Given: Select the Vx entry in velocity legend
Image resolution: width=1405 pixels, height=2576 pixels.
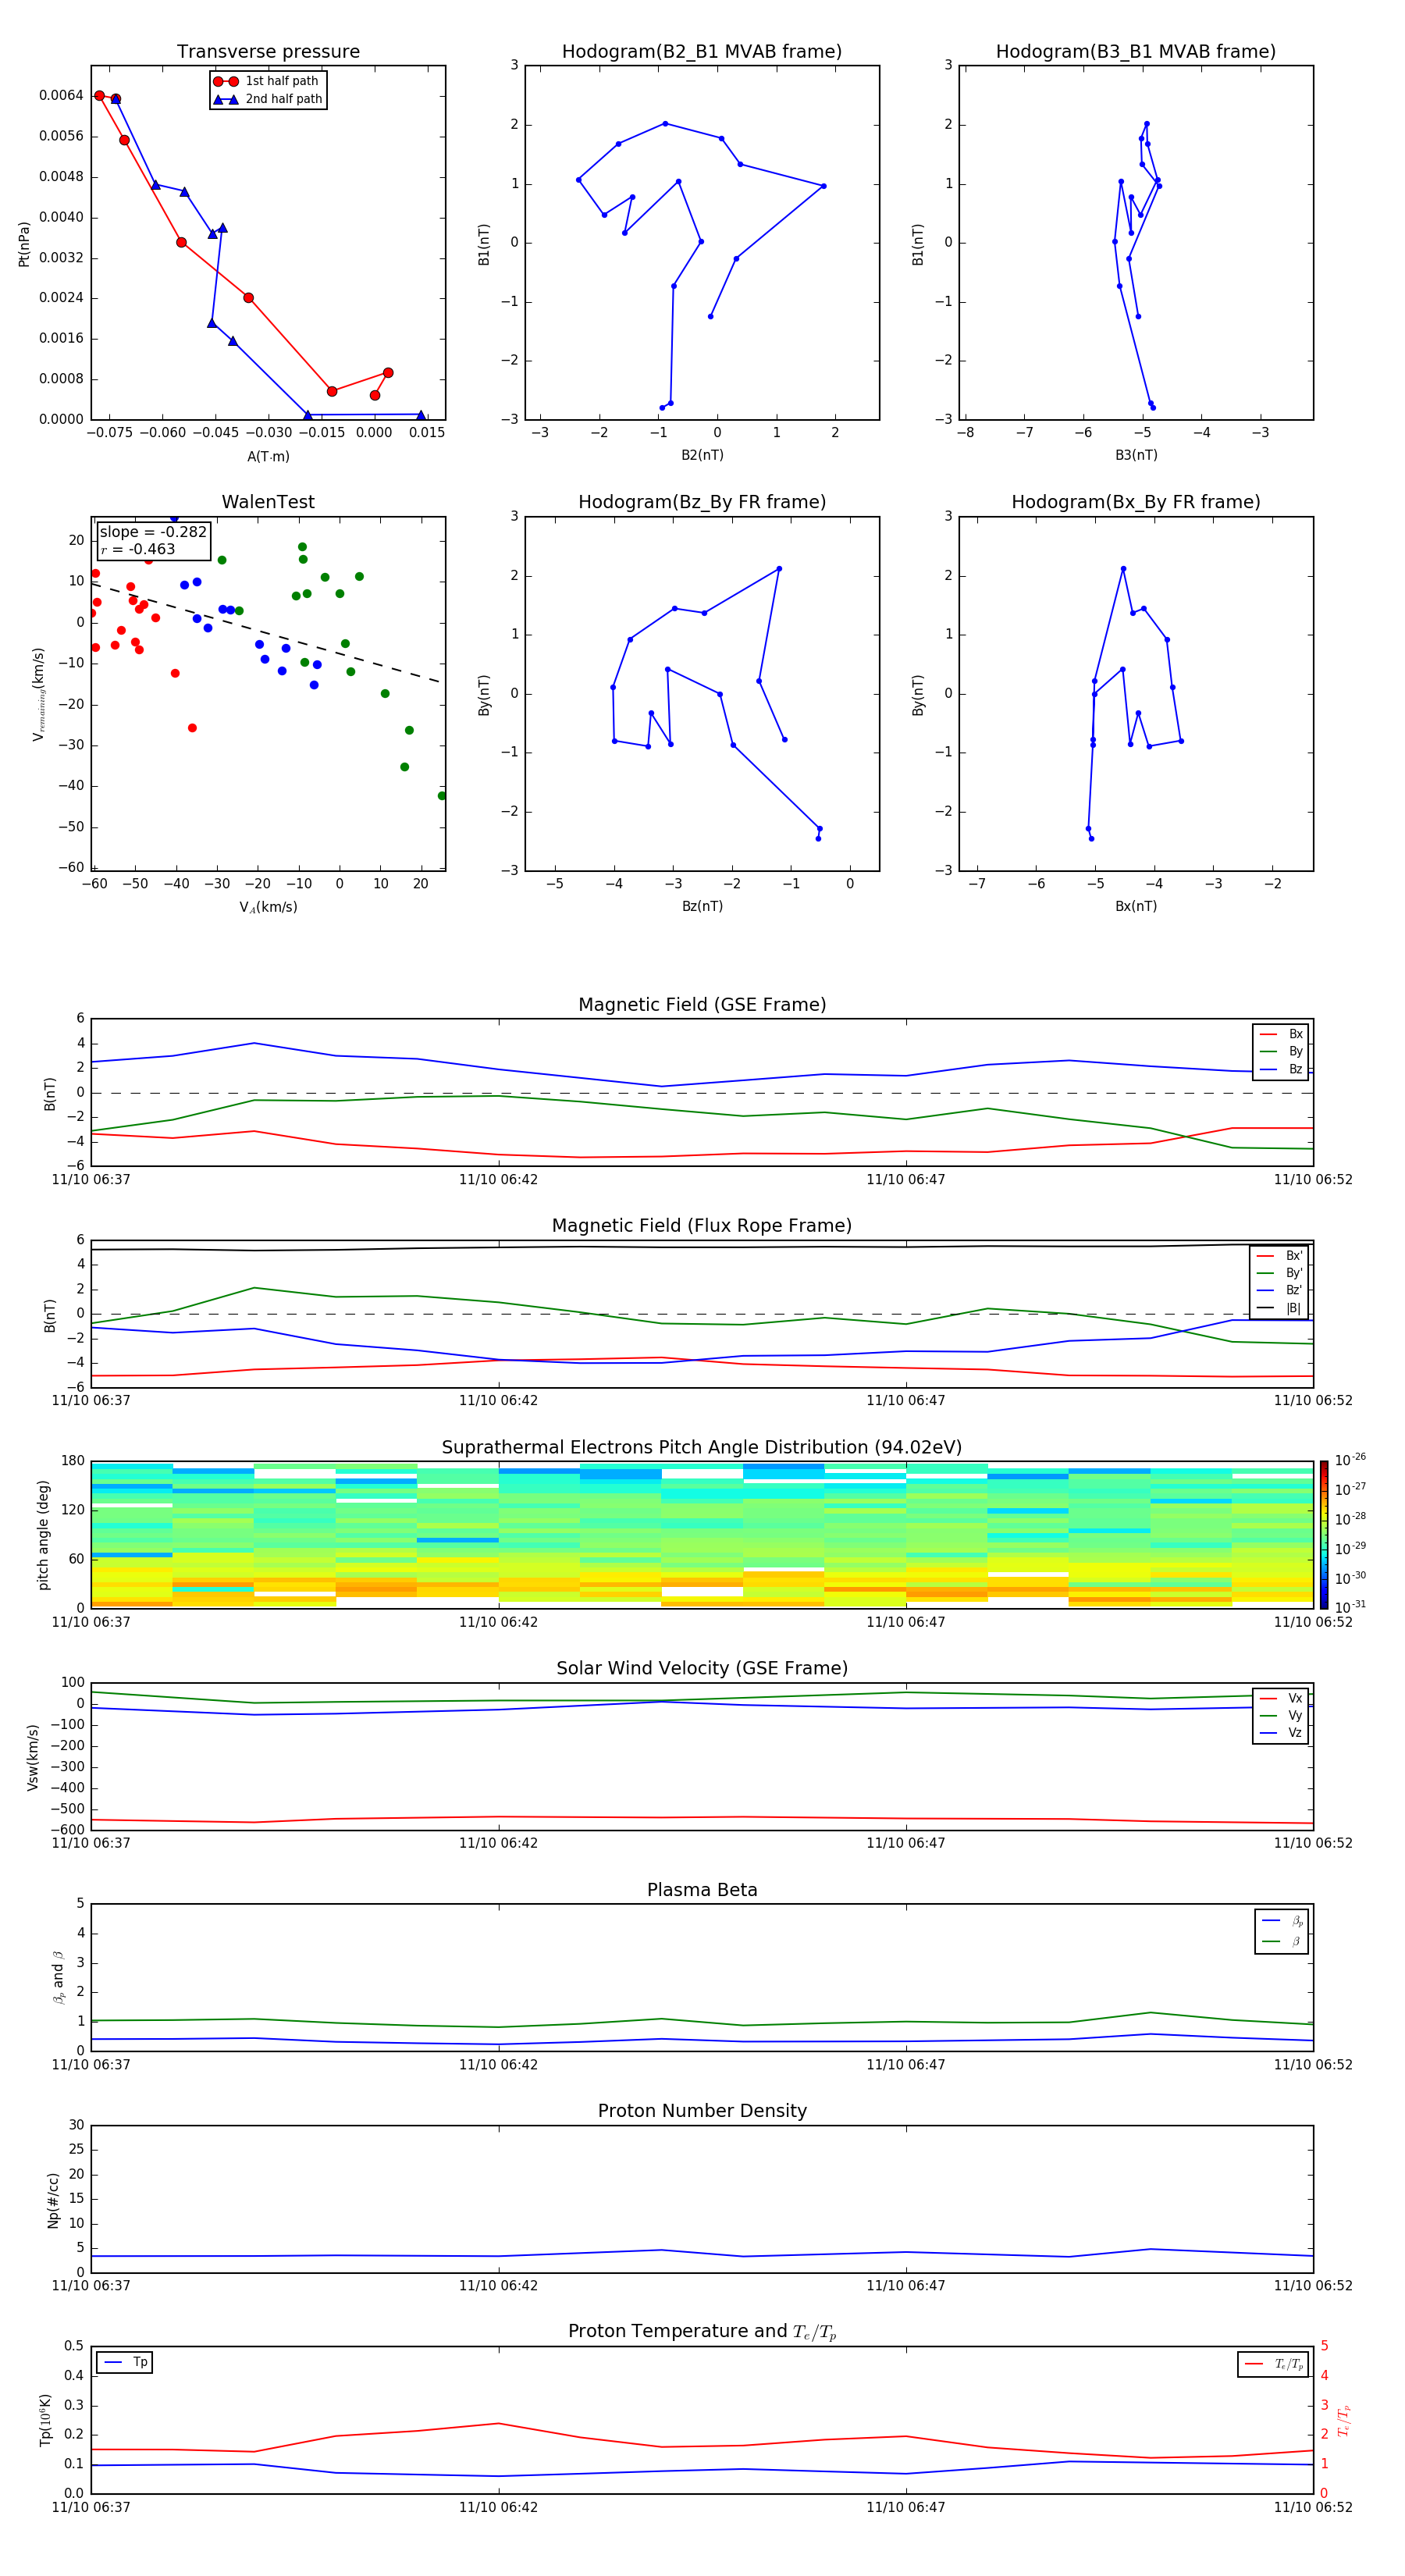Looking at the screenshot, I should pyautogui.click(x=1281, y=1698).
